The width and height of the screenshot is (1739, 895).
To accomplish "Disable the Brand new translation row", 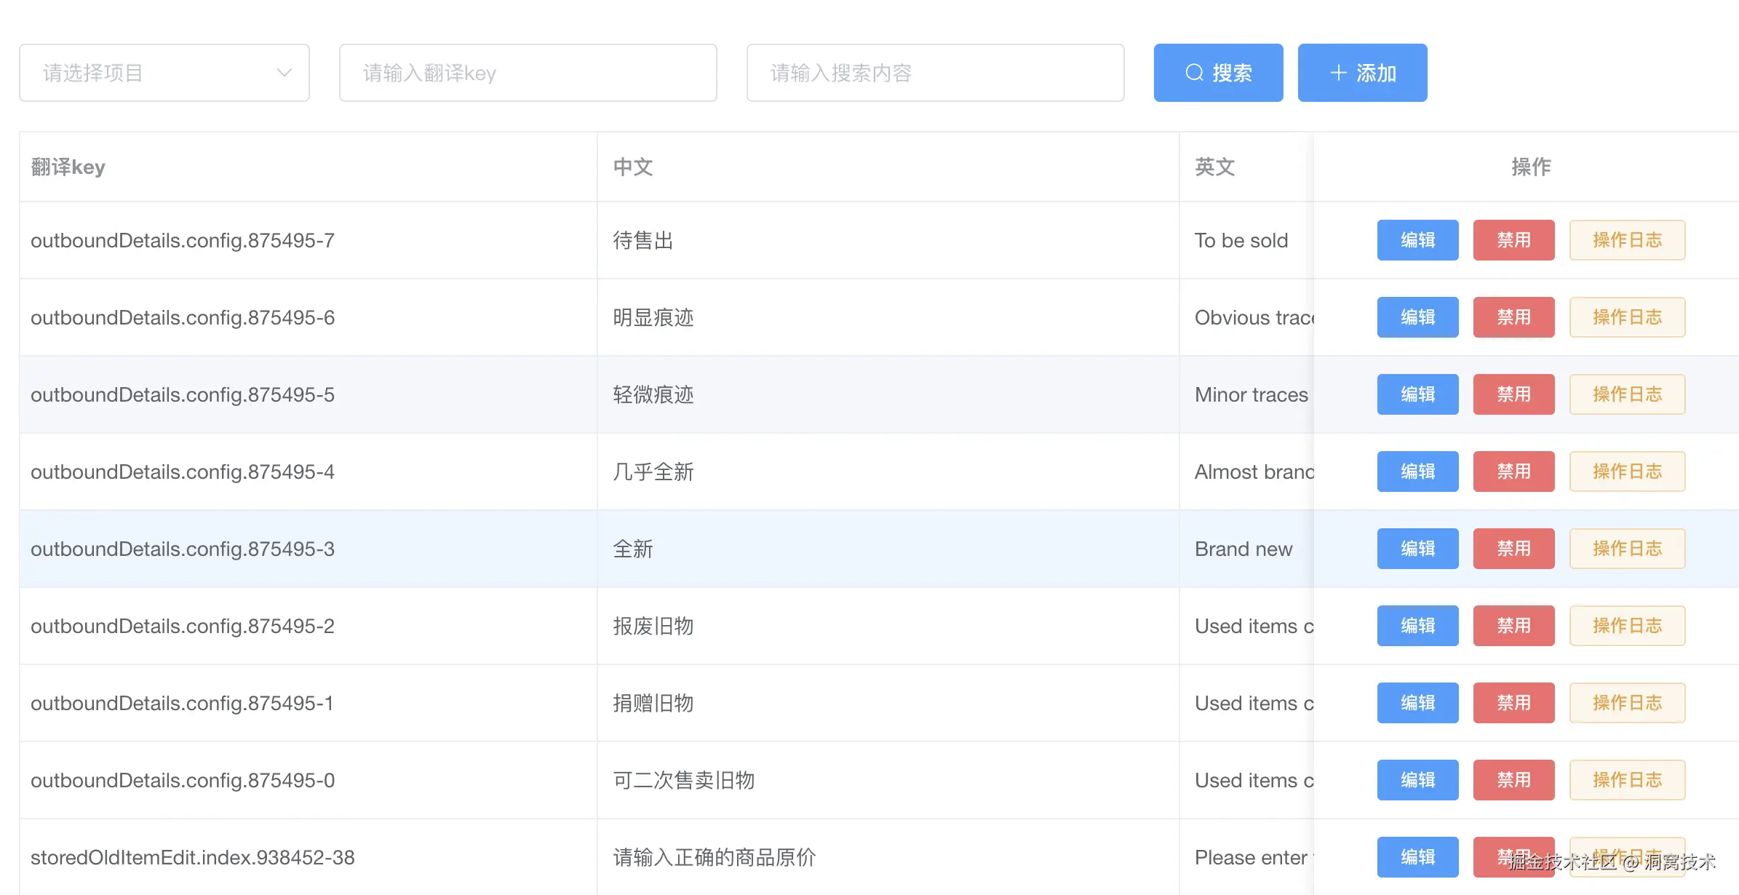I will pyautogui.click(x=1513, y=549).
